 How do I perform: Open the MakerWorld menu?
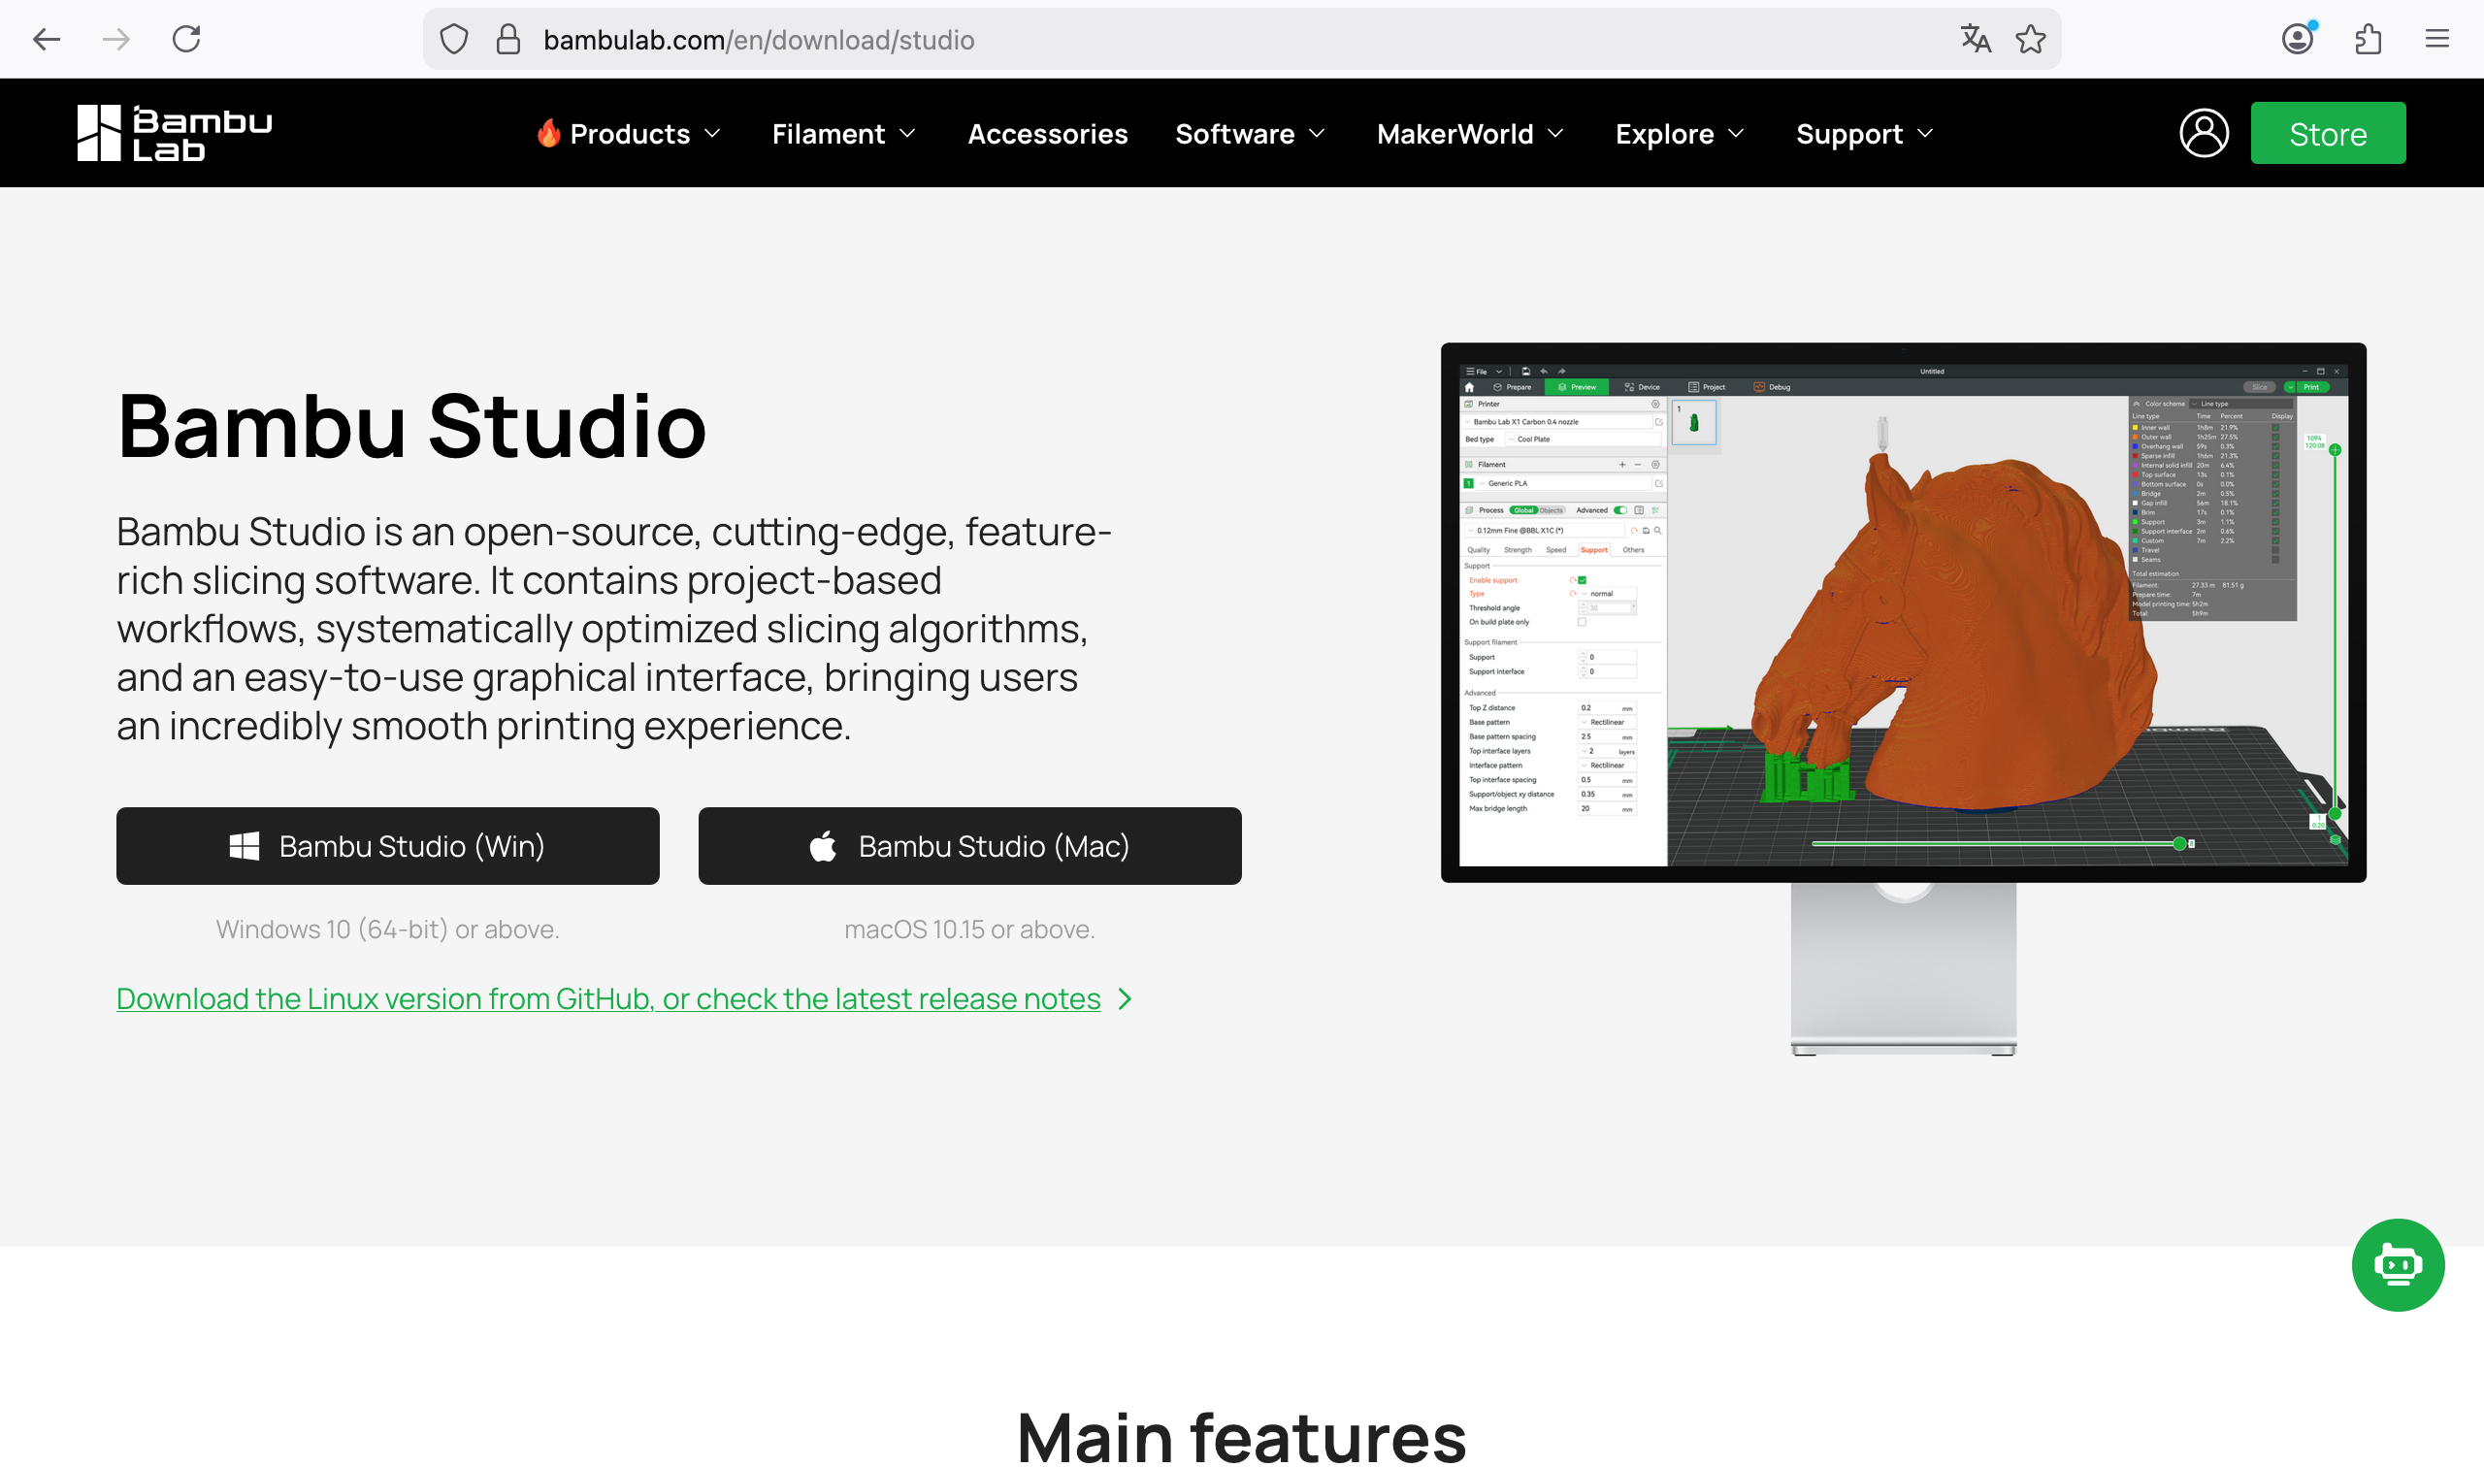1469,134
